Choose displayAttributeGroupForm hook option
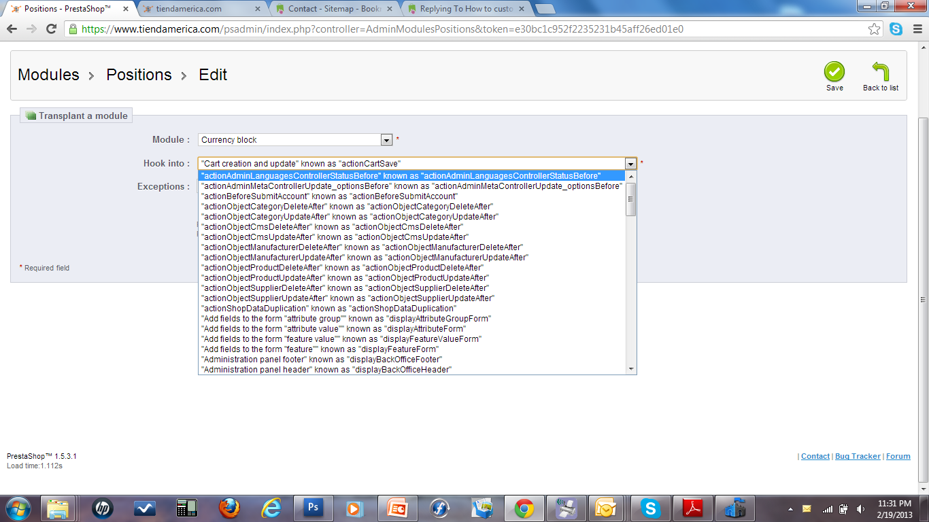The image size is (929, 522). click(411, 319)
